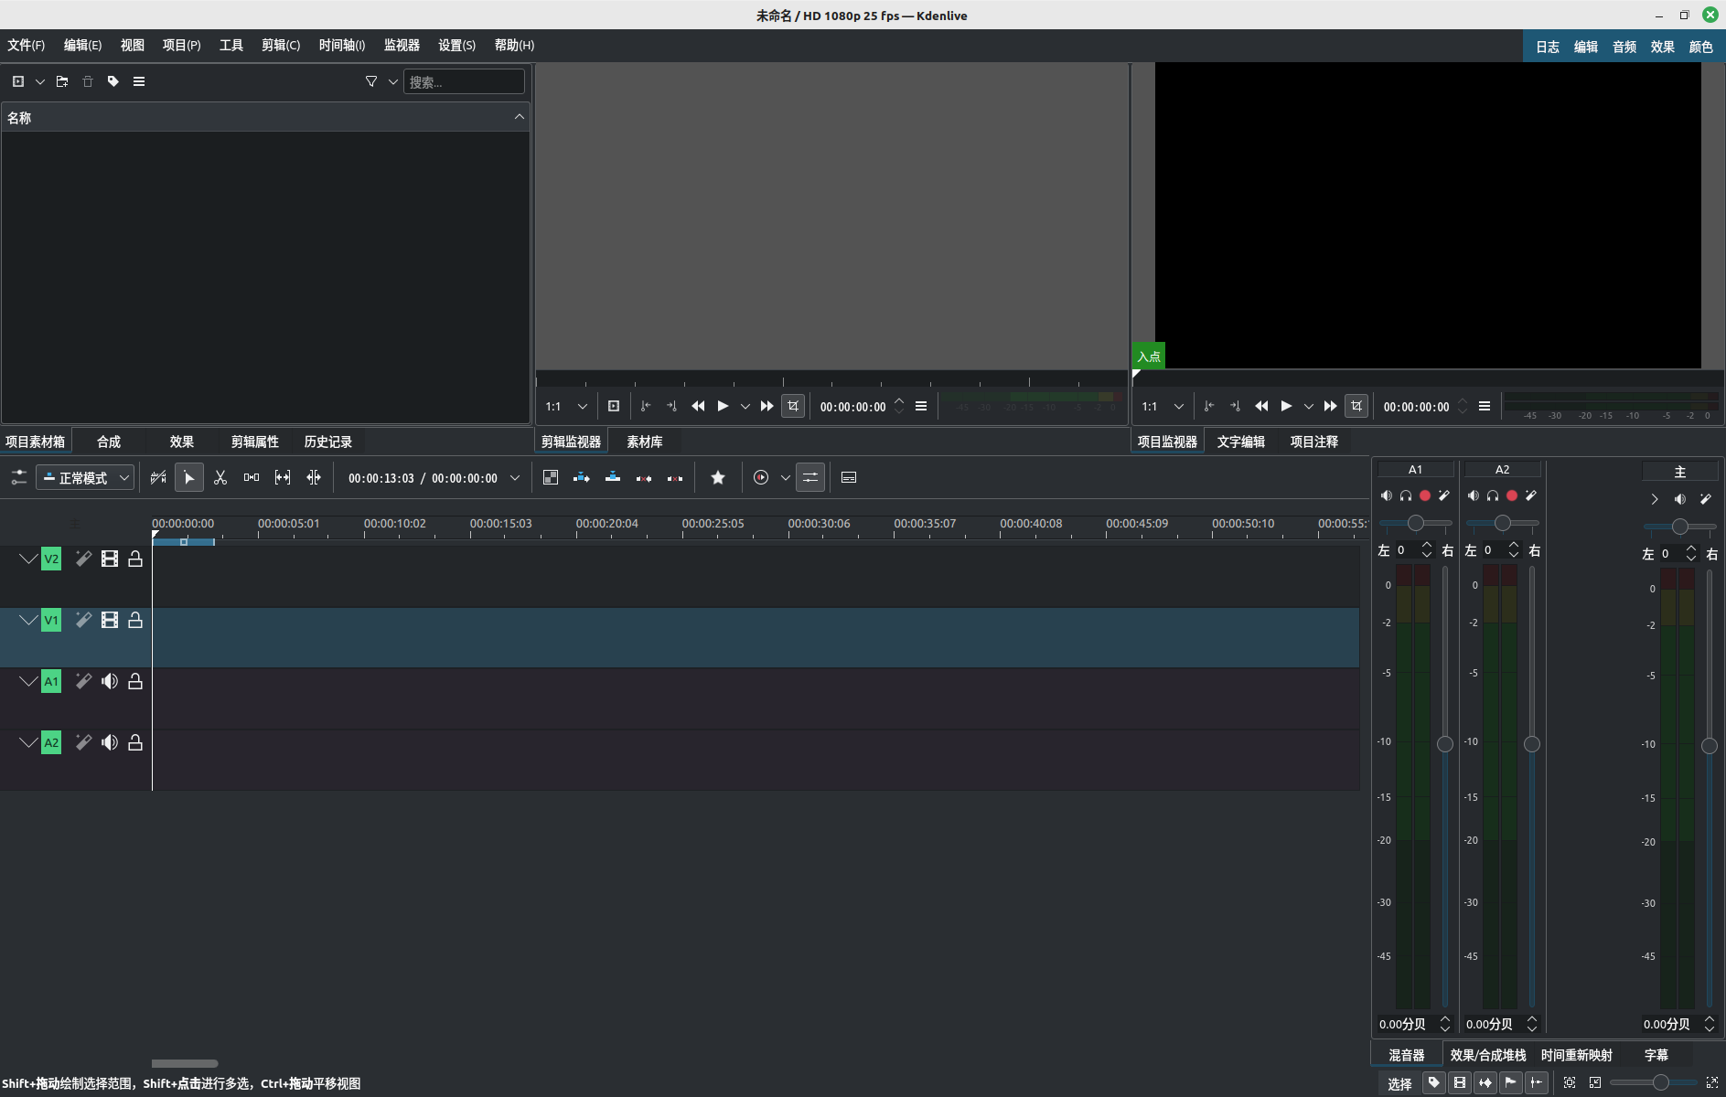The height and width of the screenshot is (1097, 1726).
Task: Pick the ripple tool in timeline toolbar
Action: coord(314,477)
